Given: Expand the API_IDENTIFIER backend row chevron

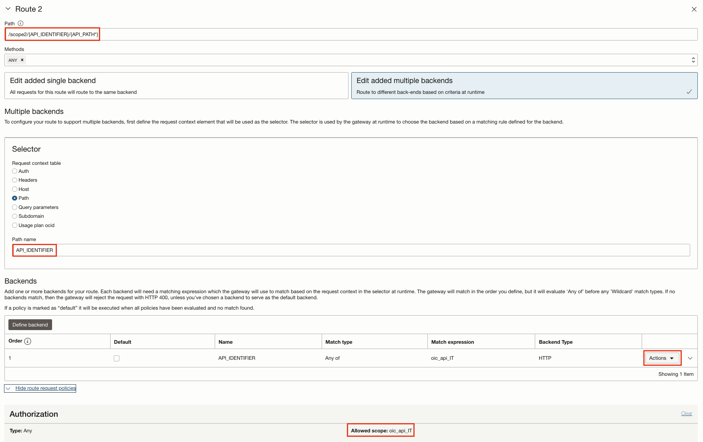Looking at the screenshot, I should [690, 358].
